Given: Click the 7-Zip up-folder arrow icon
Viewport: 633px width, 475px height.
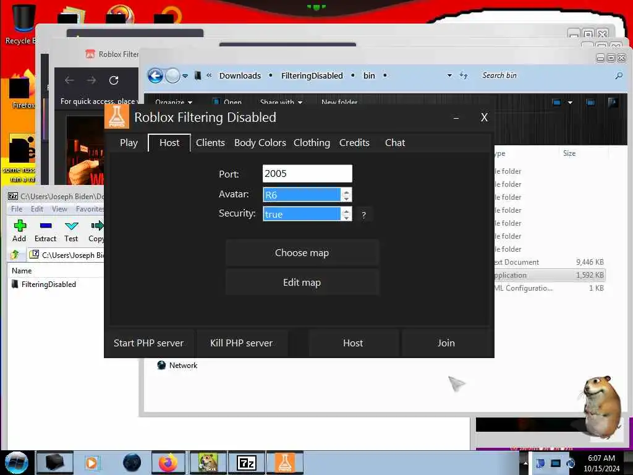Looking at the screenshot, I should (15, 254).
